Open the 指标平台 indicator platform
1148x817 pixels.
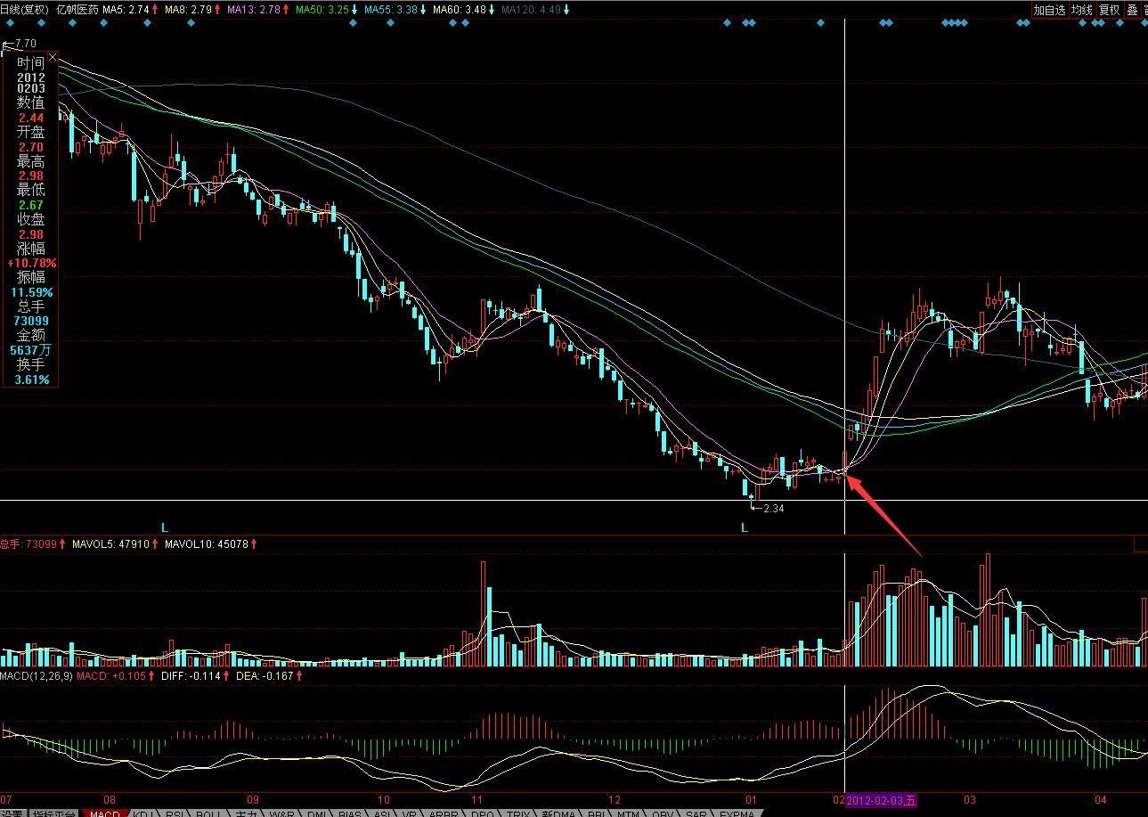pyautogui.click(x=53, y=813)
